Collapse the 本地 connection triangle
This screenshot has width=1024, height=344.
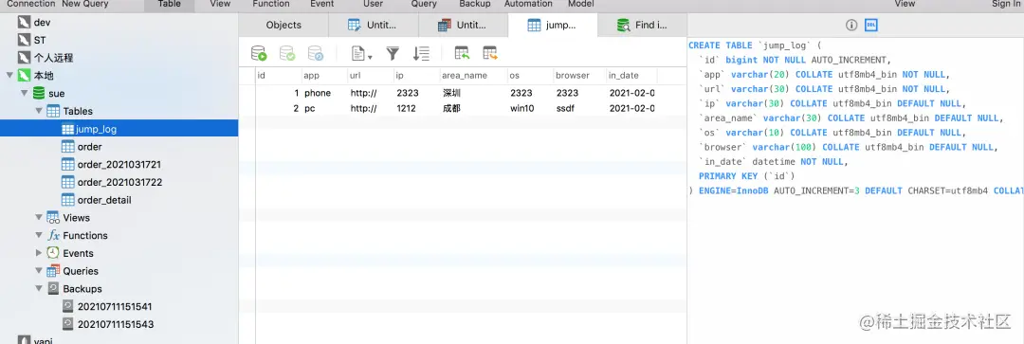[x=9, y=75]
